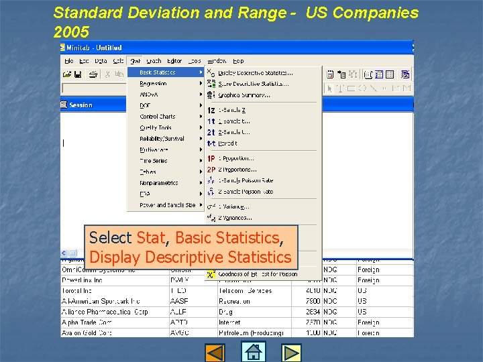The image size is (483, 362).
Task: Select the Text T drawing tool
Action: [340, 88]
